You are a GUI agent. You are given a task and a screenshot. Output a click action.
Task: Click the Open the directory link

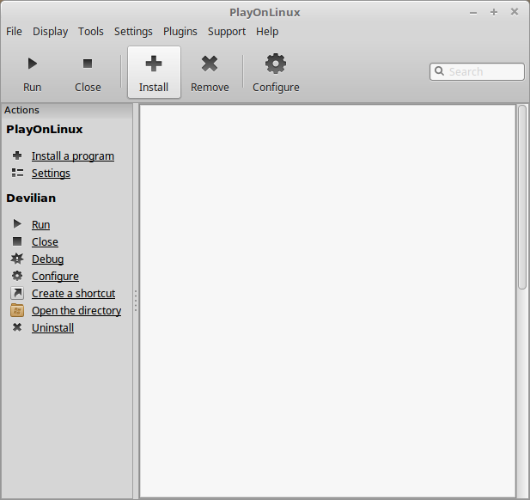pyautogui.click(x=76, y=311)
